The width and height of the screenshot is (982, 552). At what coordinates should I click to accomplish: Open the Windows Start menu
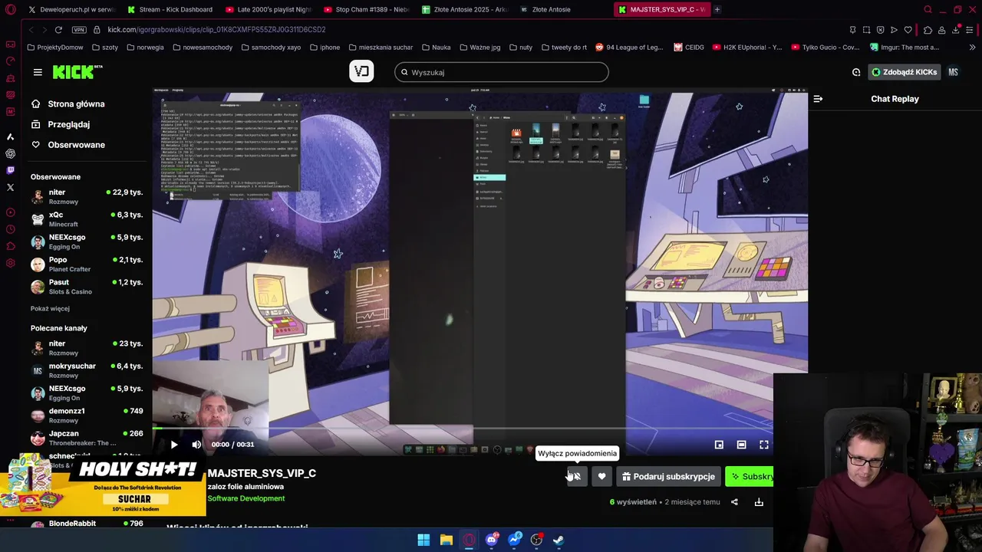[x=423, y=540]
